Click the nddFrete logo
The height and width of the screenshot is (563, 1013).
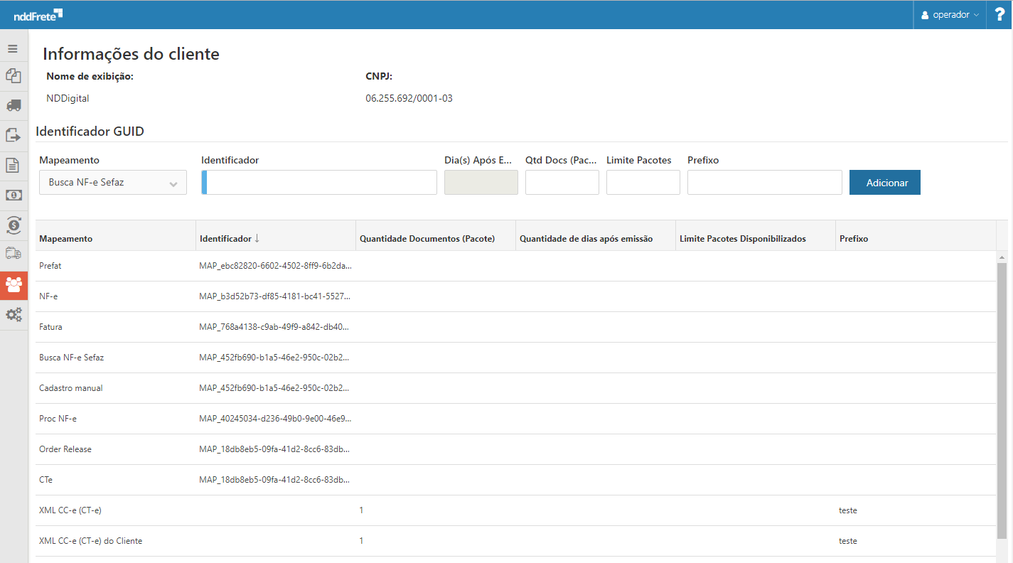click(38, 14)
